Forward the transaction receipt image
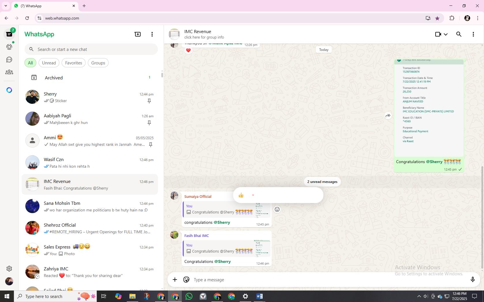The height and width of the screenshot is (302, 484). [x=388, y=116]
